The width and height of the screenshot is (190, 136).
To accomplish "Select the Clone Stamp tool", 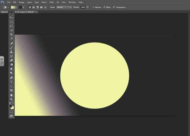I will [x=11, y=52].
